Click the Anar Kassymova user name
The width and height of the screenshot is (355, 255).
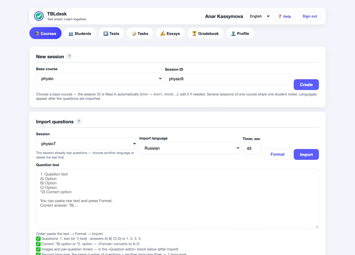tap(224, 16)
